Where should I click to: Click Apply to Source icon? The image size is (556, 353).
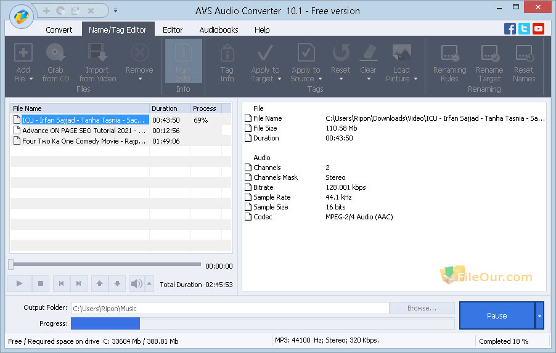306,53
